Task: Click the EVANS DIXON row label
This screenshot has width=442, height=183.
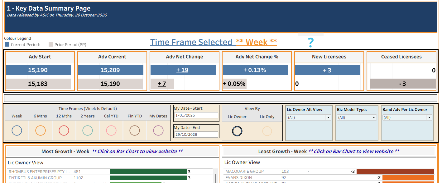Action: pos(238,178)
